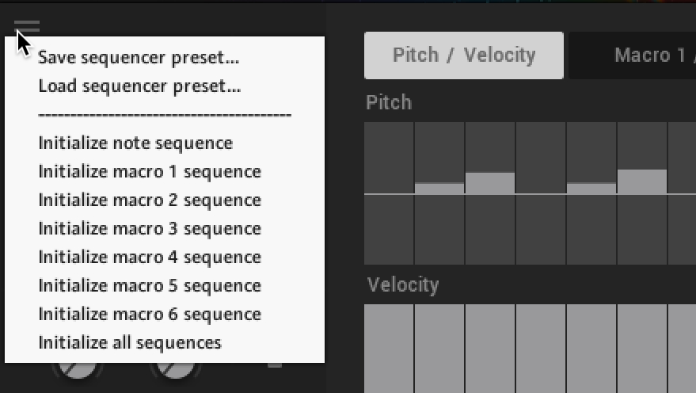
Task: Select Initialize macro 1 sequence
Action: pos(150,171)
